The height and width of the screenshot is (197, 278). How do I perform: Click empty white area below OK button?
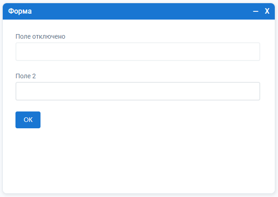[x=136, y=159]
